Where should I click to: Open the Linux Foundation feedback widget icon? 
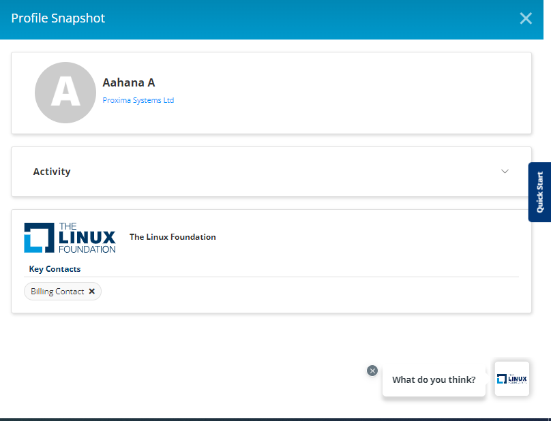point(511,379)
